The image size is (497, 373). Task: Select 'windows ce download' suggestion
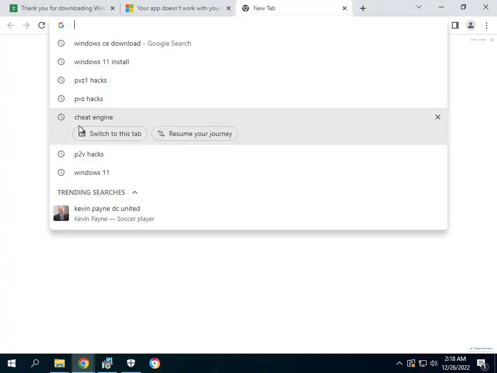tap(248, 43)
